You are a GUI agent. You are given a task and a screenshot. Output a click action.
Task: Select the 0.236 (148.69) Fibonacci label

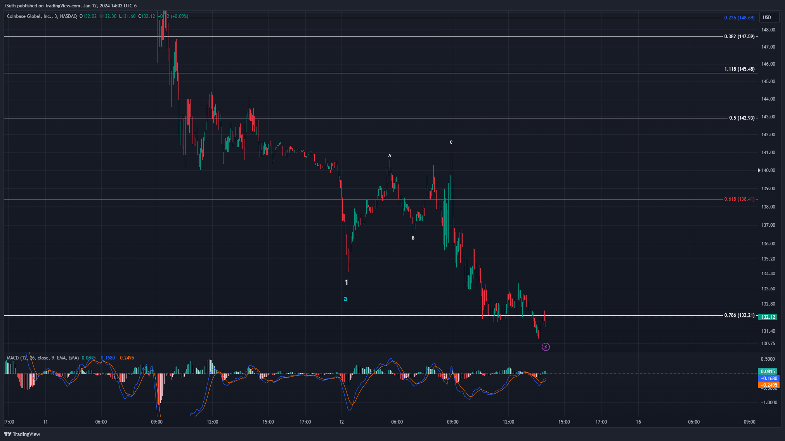tap(739, 18)
